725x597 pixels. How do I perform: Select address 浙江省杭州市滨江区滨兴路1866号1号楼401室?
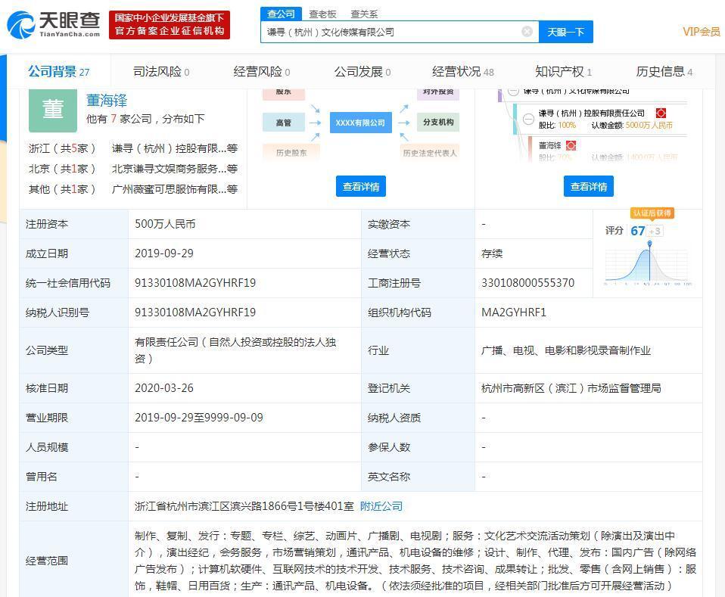click(x=244, y=506)
